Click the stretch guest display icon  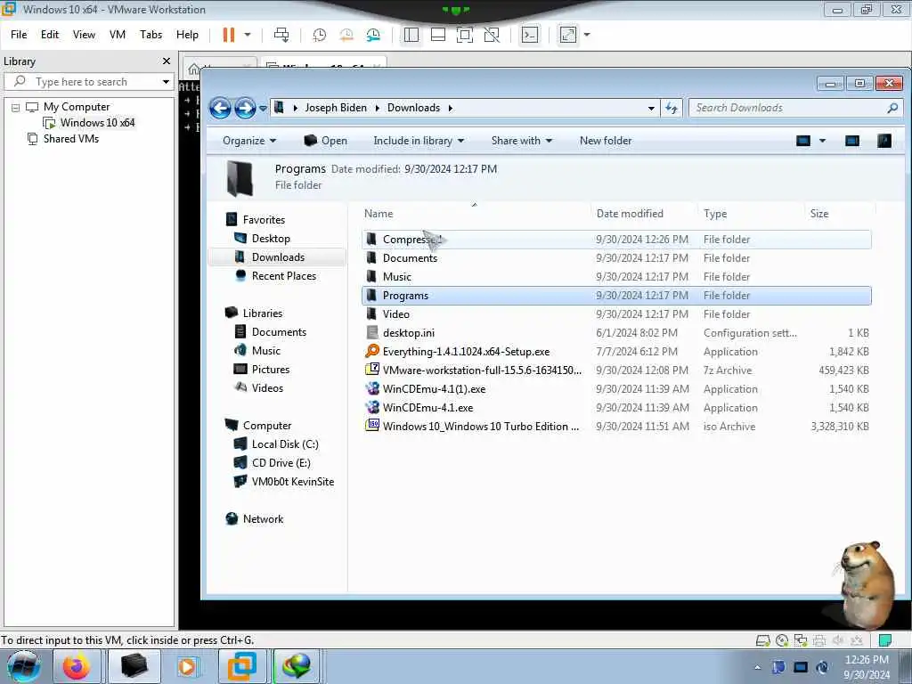click(568, 35)
